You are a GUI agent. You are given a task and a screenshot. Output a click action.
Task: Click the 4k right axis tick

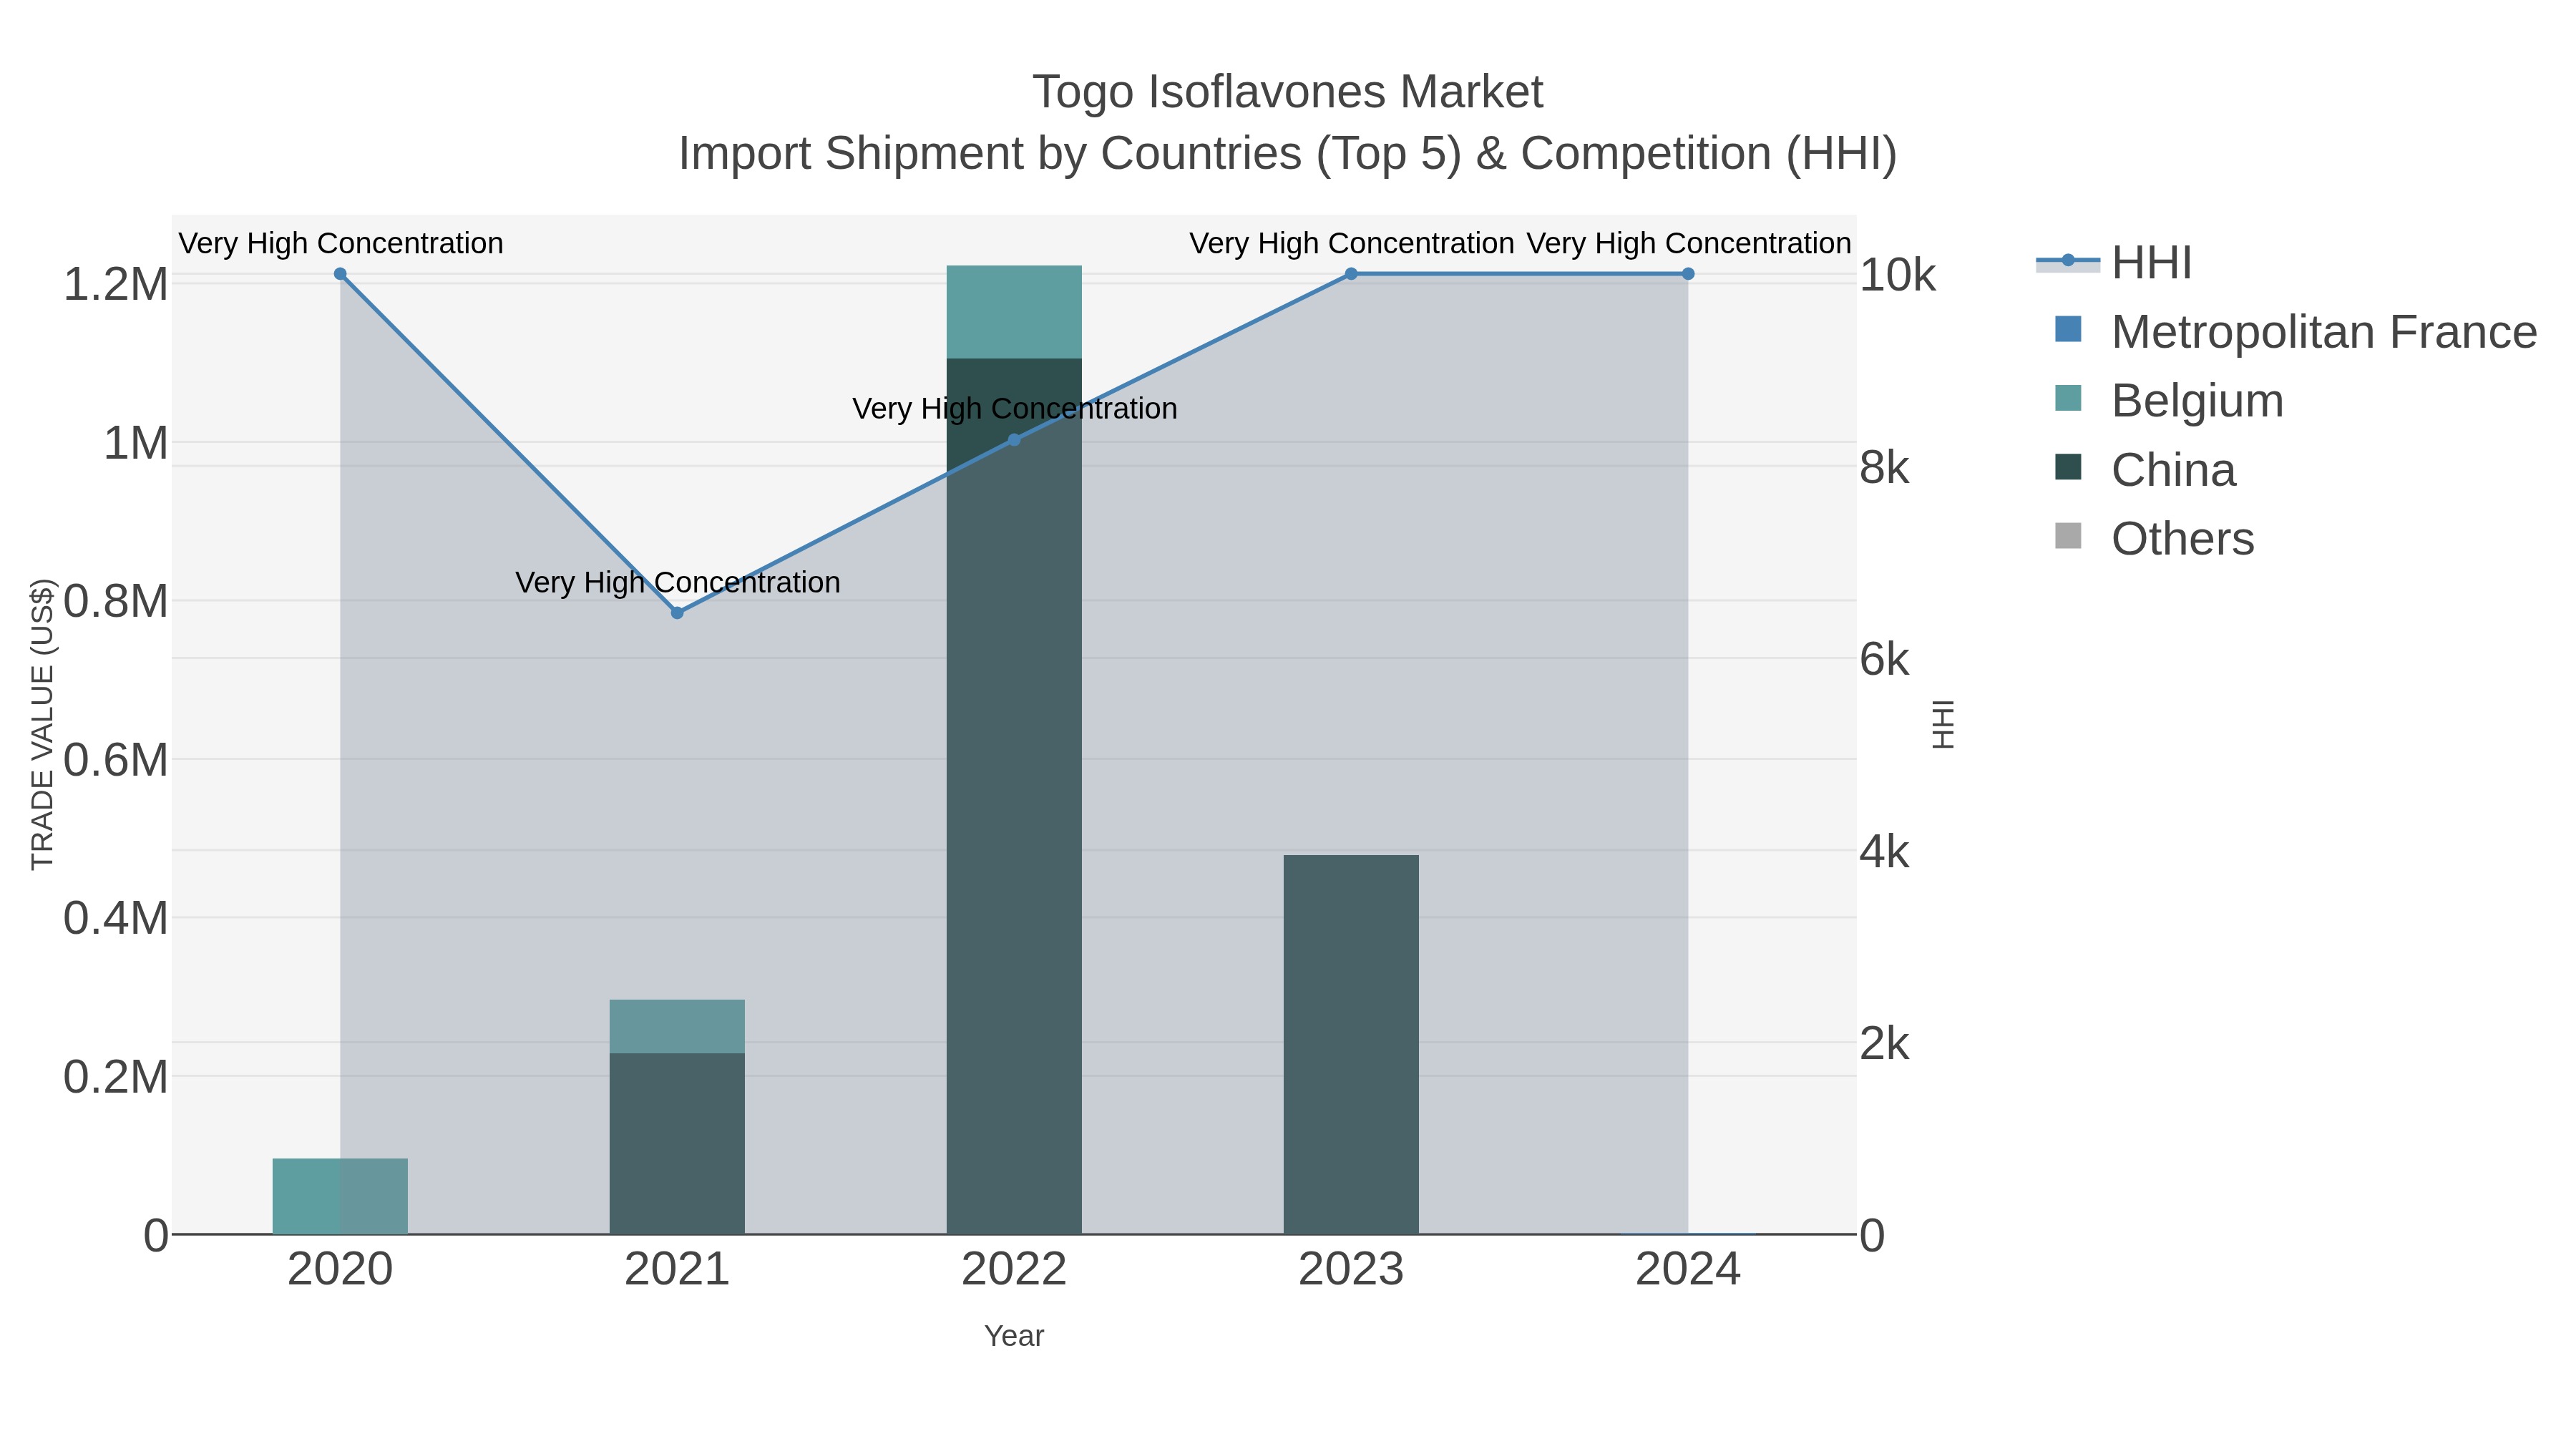pyautogui.click(x=1885, y=851)
